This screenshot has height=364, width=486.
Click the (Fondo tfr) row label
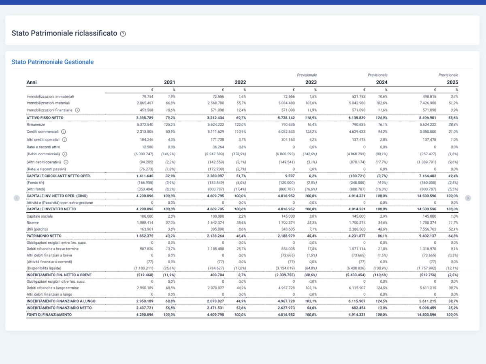35,183
